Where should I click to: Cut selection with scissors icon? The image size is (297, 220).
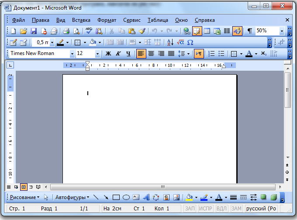[111, 31]
